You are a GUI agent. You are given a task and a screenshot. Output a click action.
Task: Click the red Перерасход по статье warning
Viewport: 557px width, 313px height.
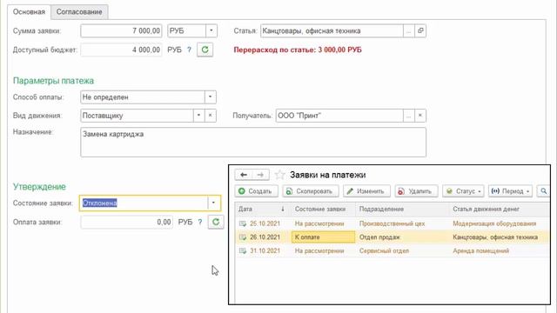(x=298, y=50)
